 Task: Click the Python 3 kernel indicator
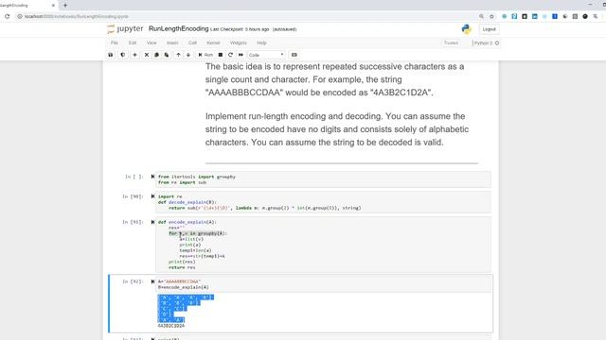point(486,42)
